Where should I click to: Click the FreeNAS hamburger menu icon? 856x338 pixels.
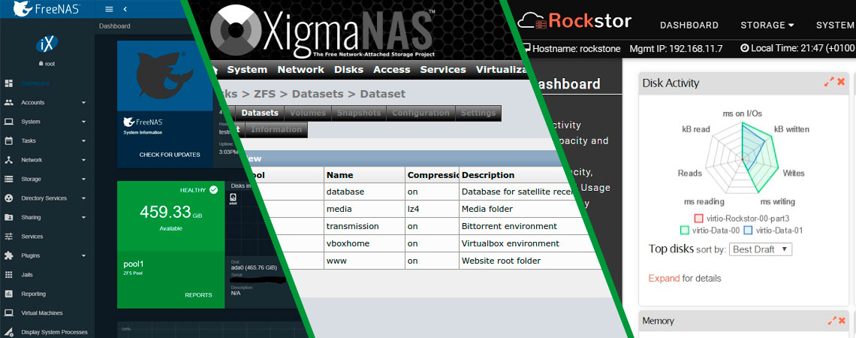[x=109, y=9]
